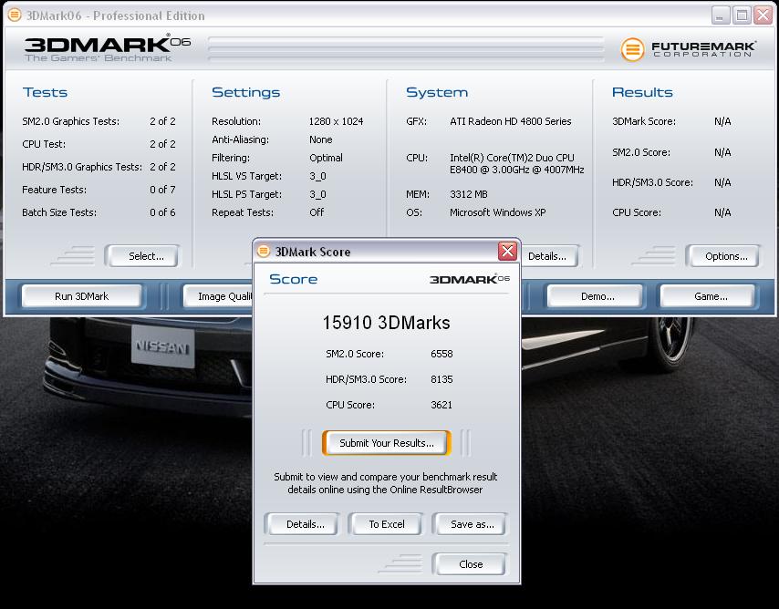Click the Results section heading
The width and height of the screenshot is (779, 609).
[x=642, y=92]
